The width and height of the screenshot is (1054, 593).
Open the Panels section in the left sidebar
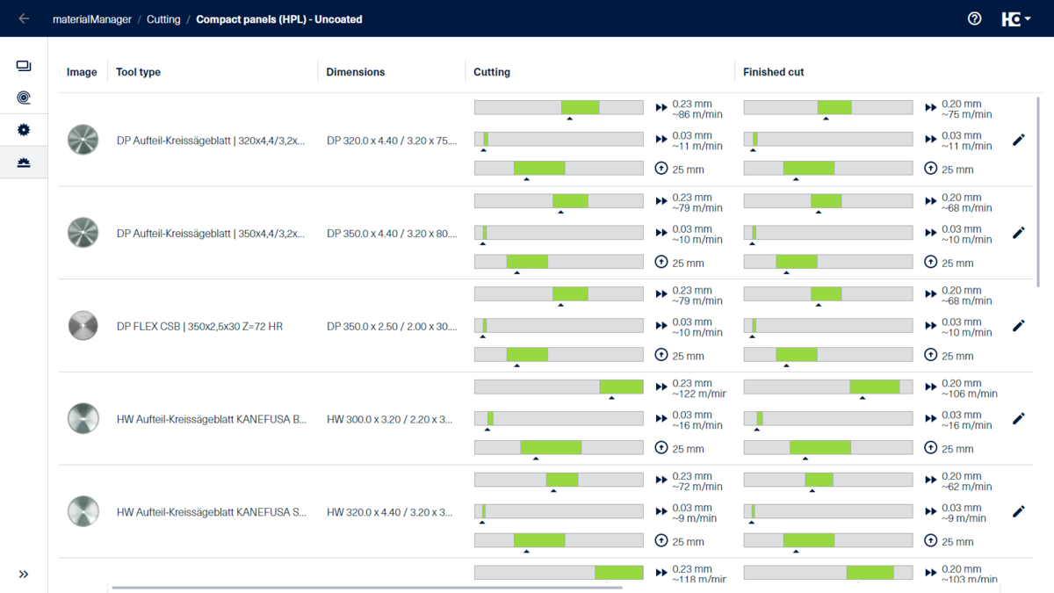24,65
